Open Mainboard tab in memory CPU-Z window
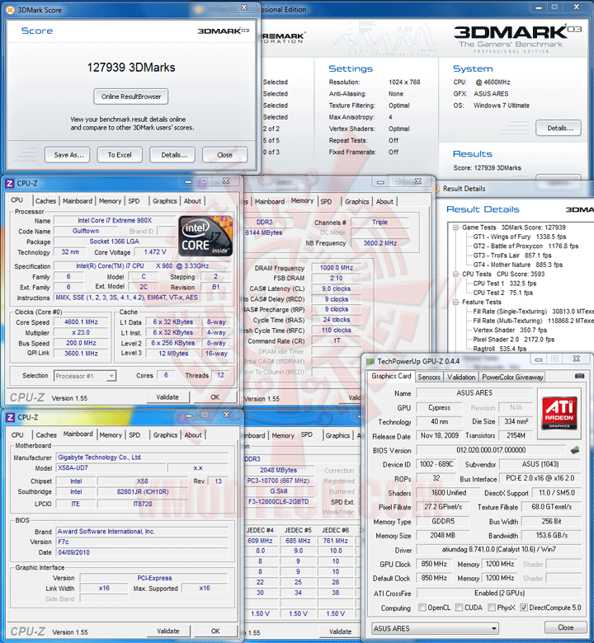Viewport: 594px width, 643px height. tap(269, 201)
